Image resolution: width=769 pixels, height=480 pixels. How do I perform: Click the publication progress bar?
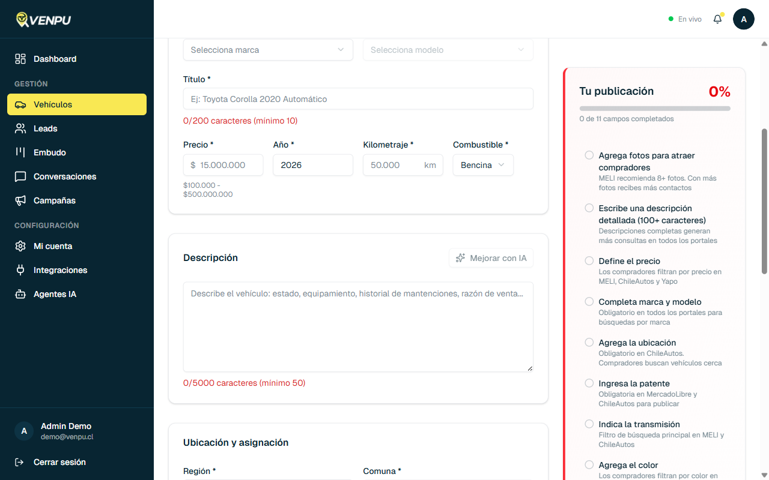[655, 109]
